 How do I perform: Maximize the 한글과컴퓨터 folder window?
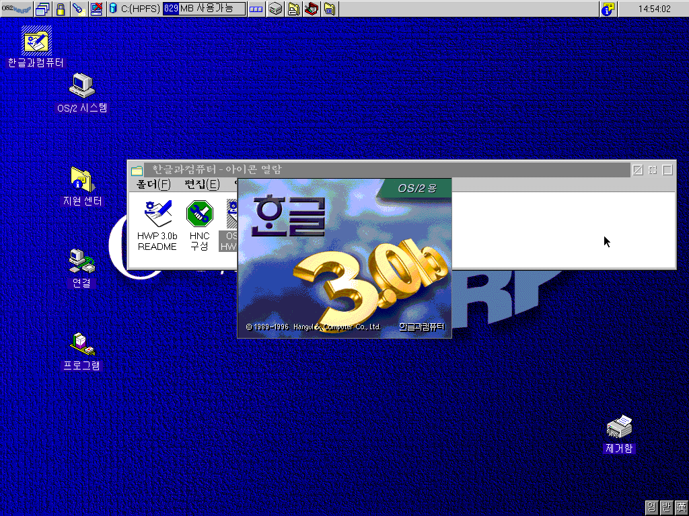tap(667, 170)
